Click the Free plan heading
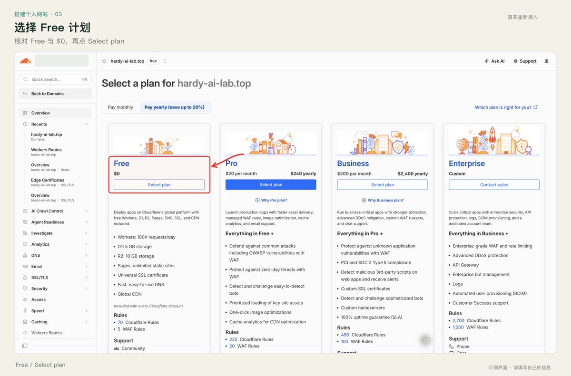This screenshot has height=376, width=571. point(121,164)
